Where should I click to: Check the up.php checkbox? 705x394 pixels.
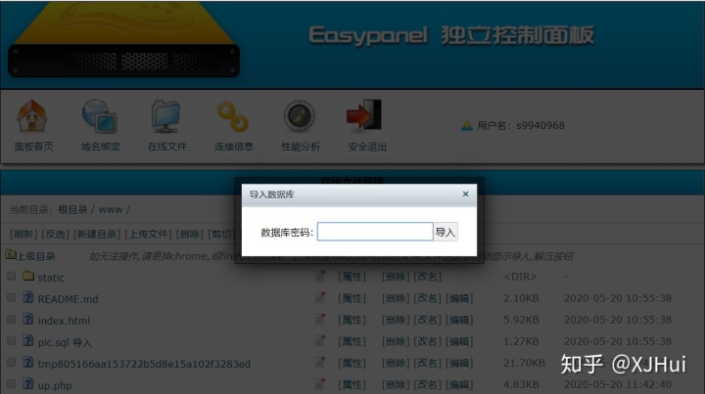11,383
